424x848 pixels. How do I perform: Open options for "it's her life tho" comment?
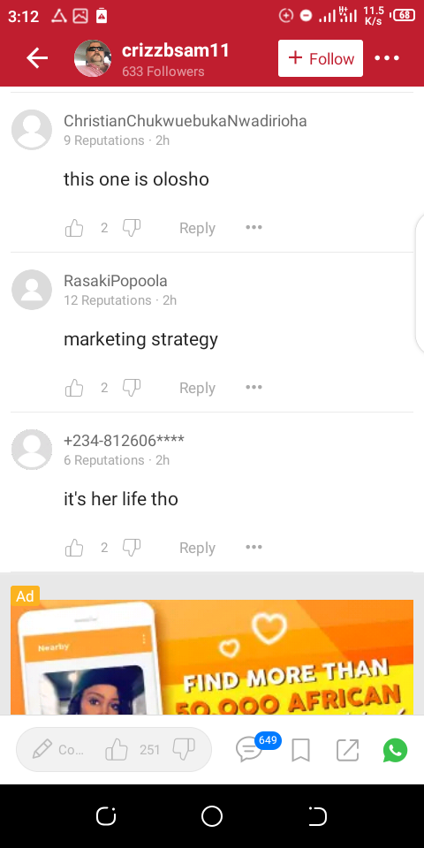(x=254, y=548)
